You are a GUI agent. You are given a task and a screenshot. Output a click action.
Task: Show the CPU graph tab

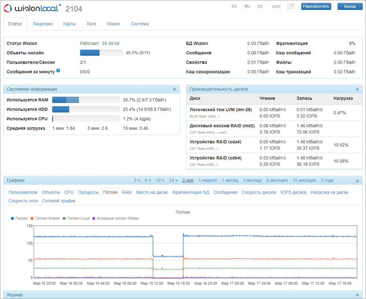coord(69,192)
